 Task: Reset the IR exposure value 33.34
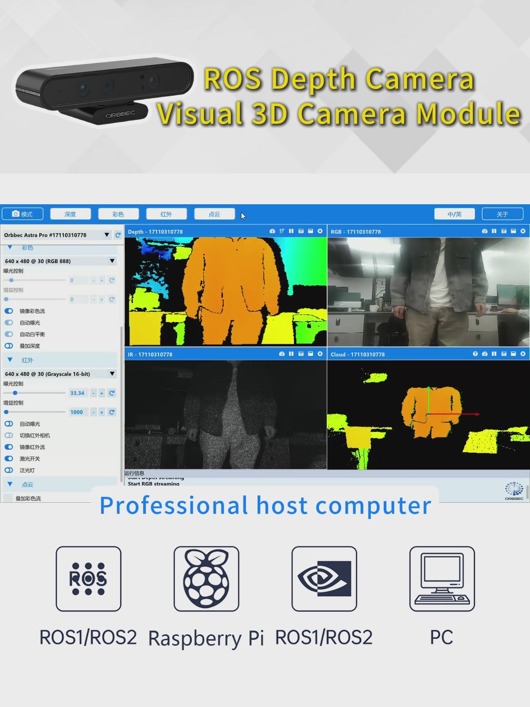click(x=112, y=393)
